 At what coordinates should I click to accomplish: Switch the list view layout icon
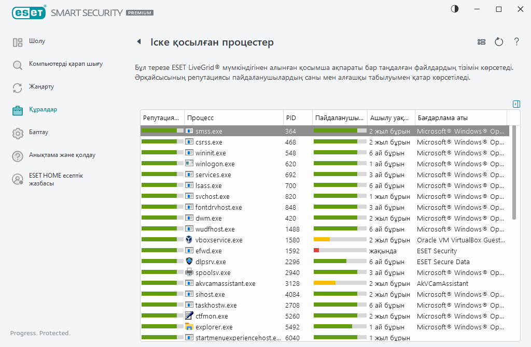coord(481,42)
